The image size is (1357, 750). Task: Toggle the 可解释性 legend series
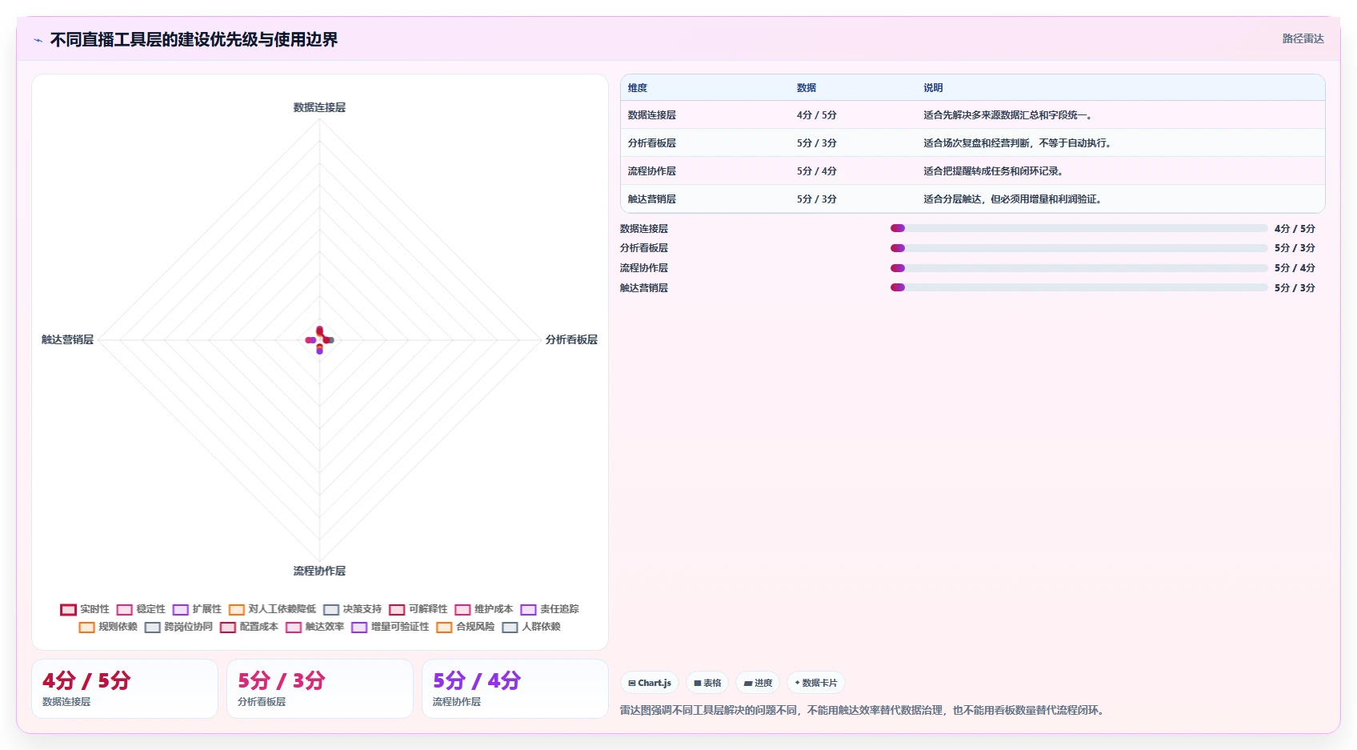418,609
